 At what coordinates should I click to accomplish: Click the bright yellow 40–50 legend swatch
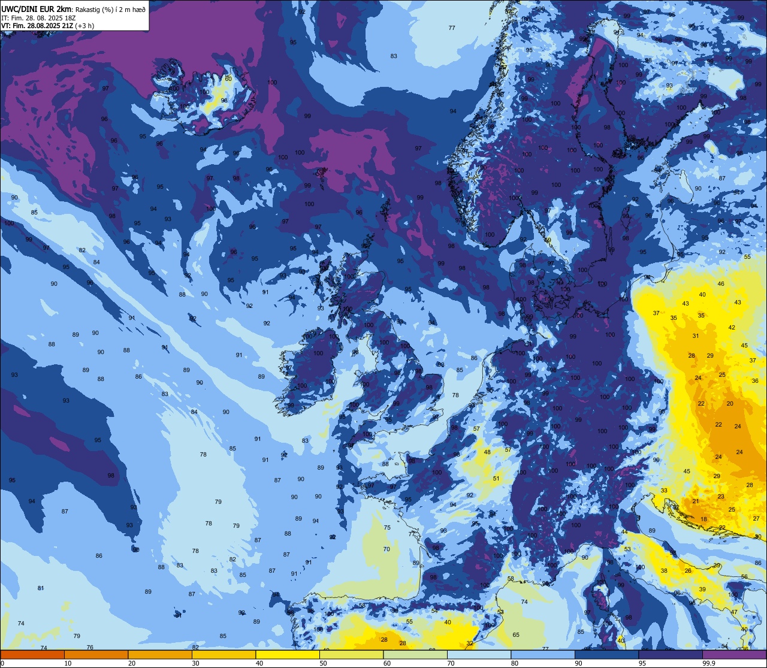[x=288, y=654]
